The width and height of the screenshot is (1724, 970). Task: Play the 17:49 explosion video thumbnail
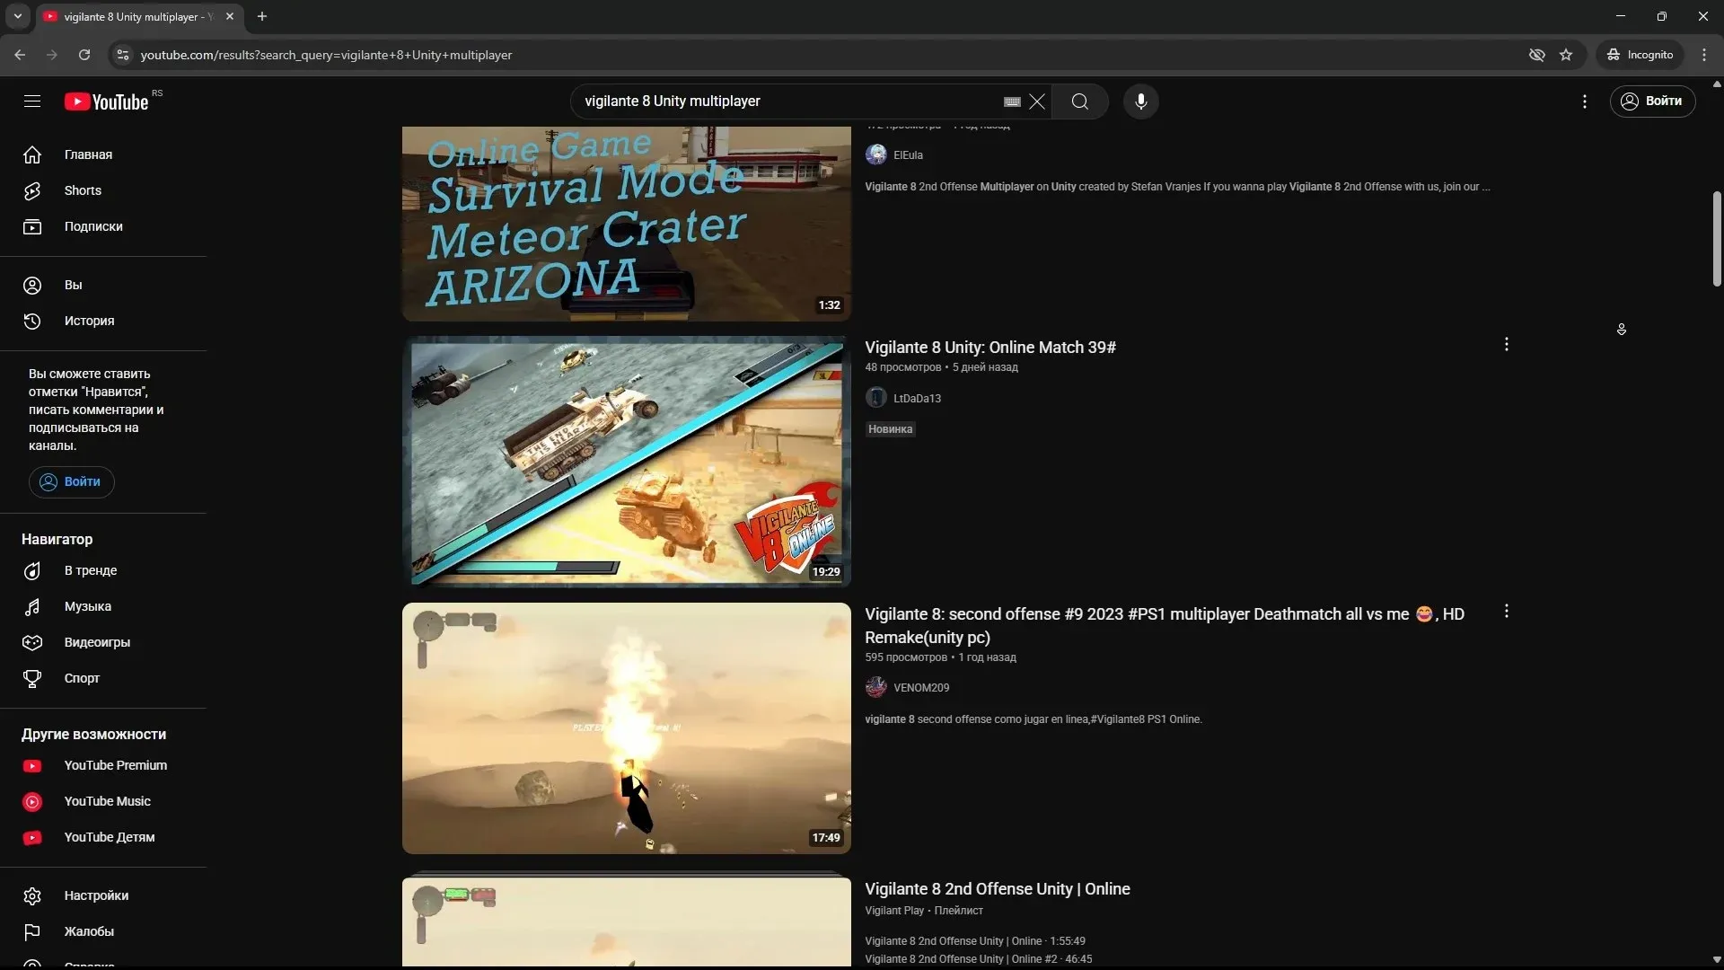click(x=626, y=728)
